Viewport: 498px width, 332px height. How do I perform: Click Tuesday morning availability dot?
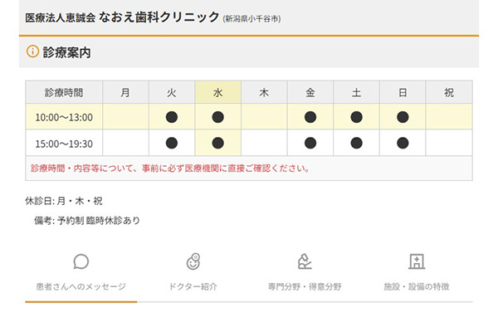(172, 117)
